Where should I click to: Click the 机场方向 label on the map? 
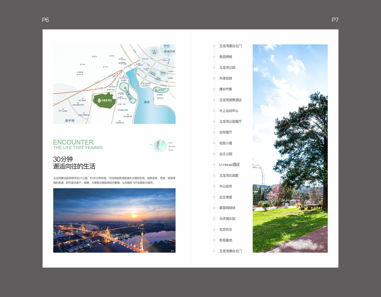pos(170,51)
